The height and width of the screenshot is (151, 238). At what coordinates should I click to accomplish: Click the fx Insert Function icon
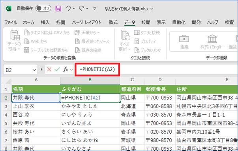[66, 70]
